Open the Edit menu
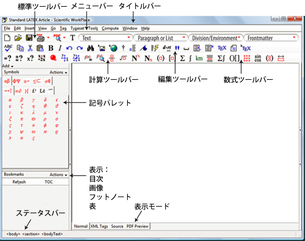 coord(17,28)
